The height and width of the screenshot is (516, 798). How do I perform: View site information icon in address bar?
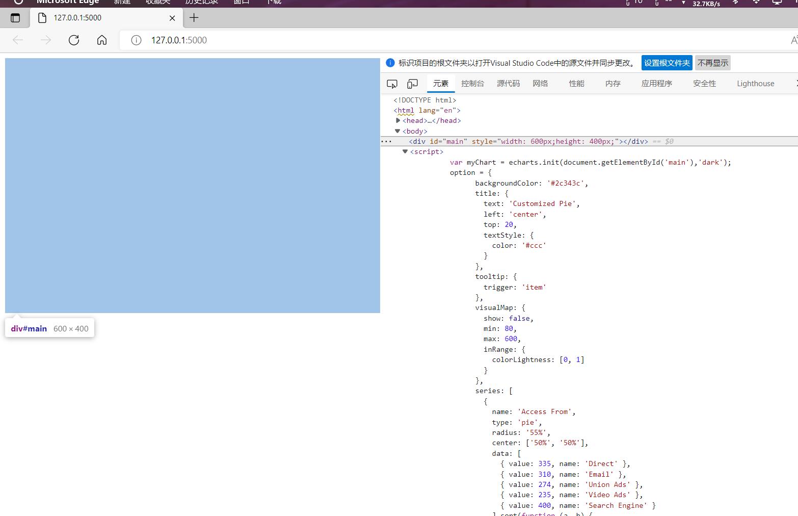click(136, 40)
